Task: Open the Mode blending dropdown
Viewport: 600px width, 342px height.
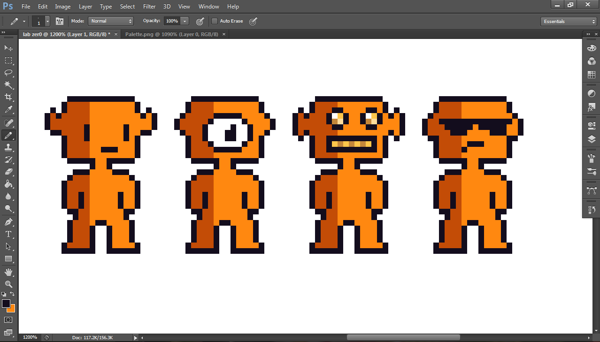Action: tap(111, 21)
